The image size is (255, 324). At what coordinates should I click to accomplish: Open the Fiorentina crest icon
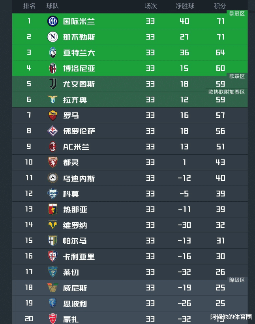tap(52, 131)
